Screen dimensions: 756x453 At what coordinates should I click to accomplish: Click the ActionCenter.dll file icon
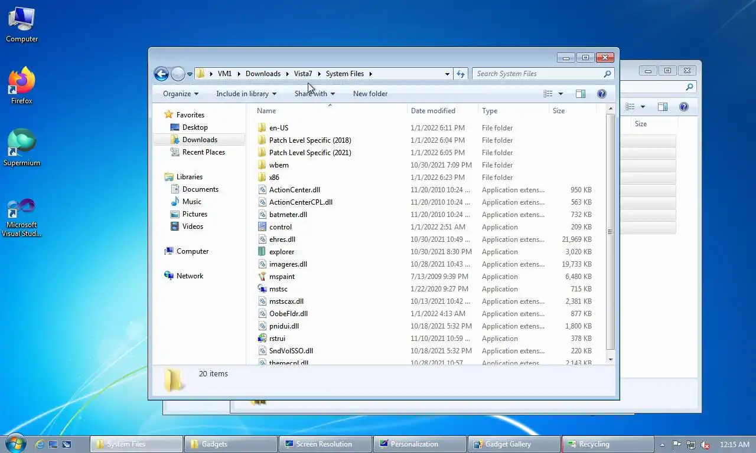point(263,190)
